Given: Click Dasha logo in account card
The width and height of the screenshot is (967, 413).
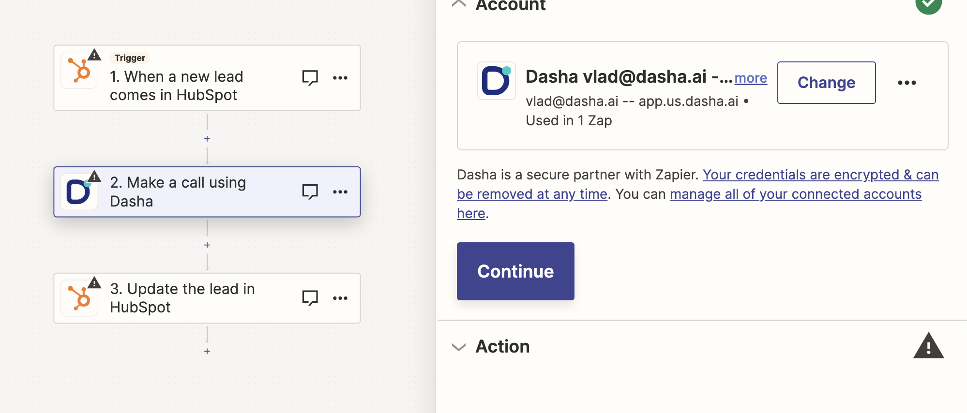Looking at the screenshot, I should coord(496,81).
